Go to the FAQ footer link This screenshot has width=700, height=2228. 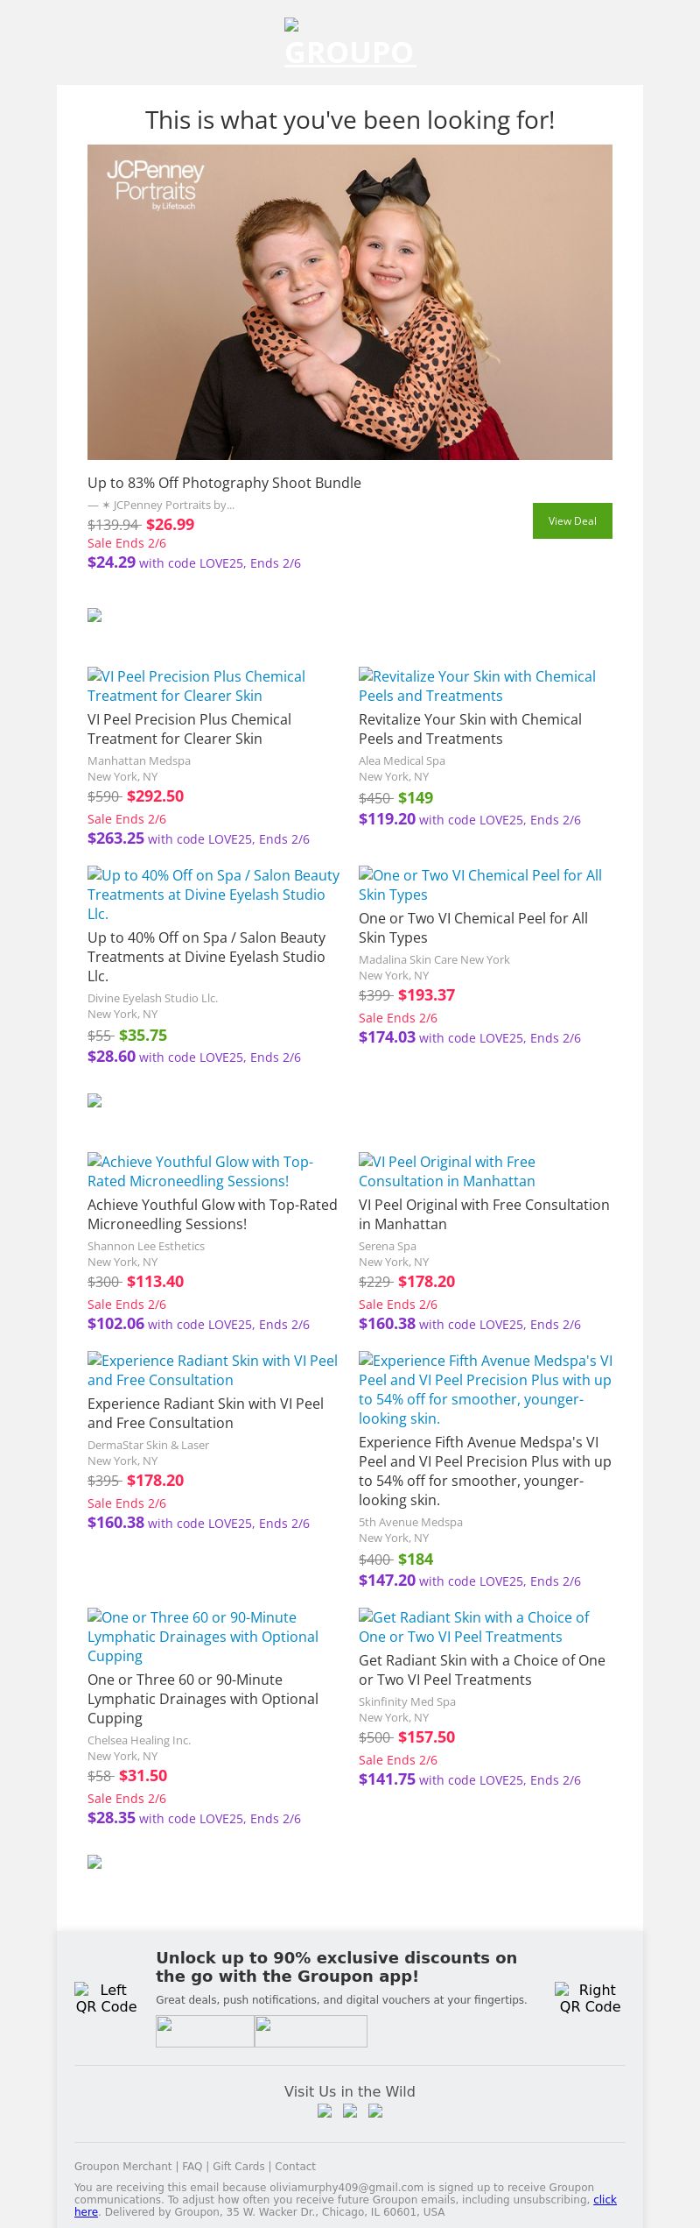coord(192,2166)
